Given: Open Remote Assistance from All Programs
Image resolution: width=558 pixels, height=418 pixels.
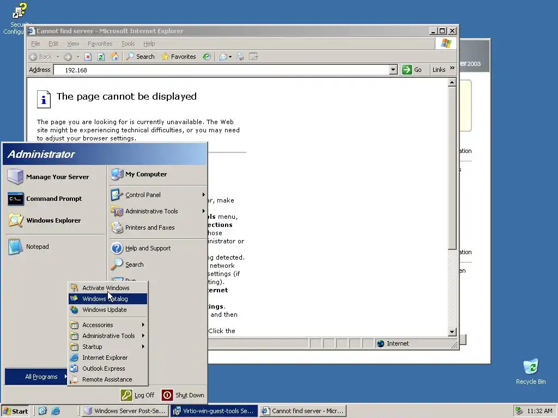Looking at the screenshot, I should [108, 379].
